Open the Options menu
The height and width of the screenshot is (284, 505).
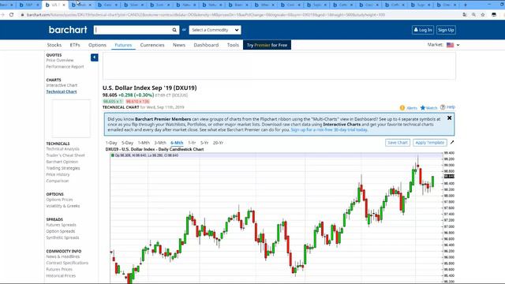pyautogui.click(x=97, y=45)
